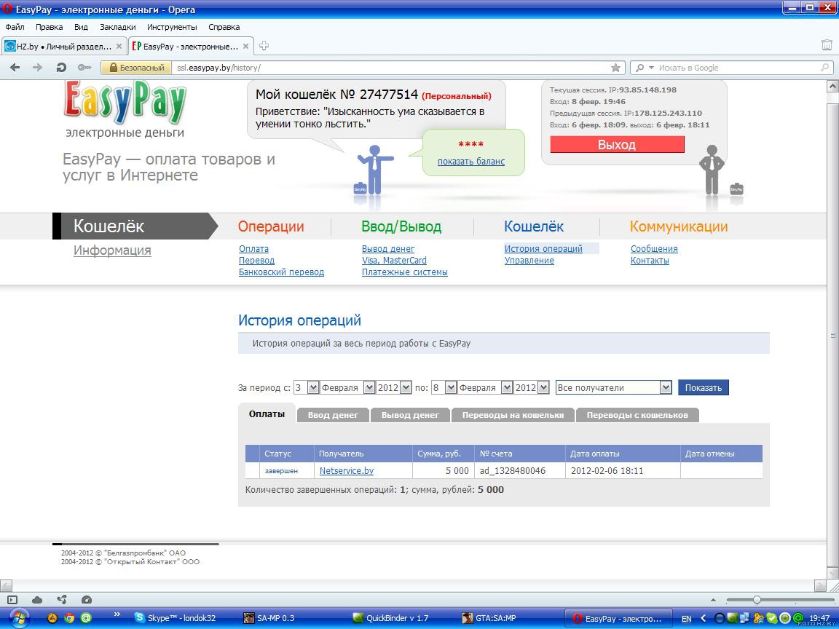The image size is (839, 629).
Task: Click the address bar URL field
Action: [x=390, y=68]
